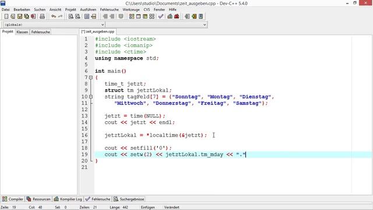Open the (globals) scope dropdown
Image resolution: width=373 pixels, height=210 pixels.
[54, 24]
